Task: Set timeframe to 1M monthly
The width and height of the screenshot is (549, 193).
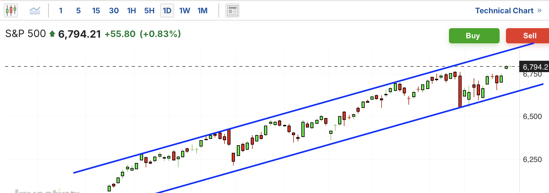Action: tap(203, 11)
